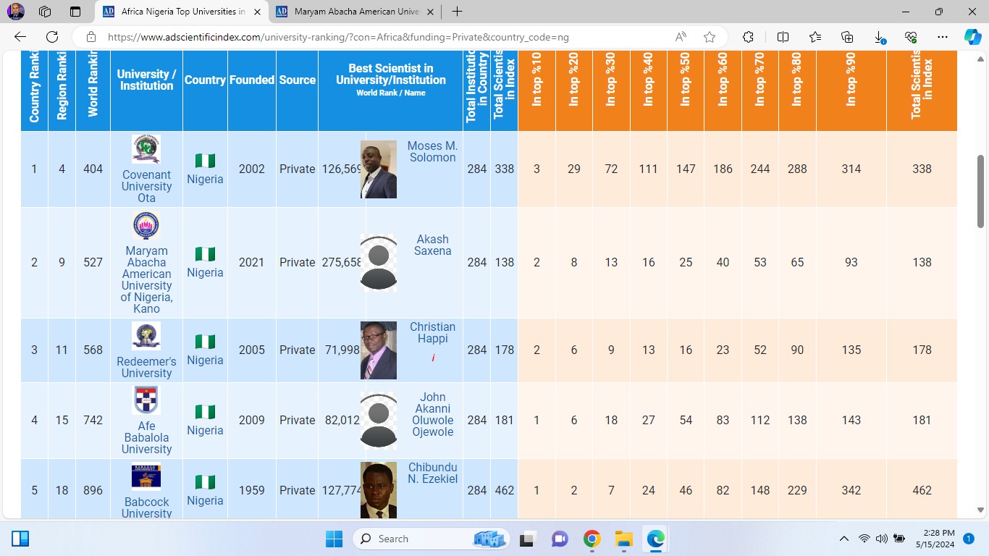Click Christian Happi's profile photo

378,350
